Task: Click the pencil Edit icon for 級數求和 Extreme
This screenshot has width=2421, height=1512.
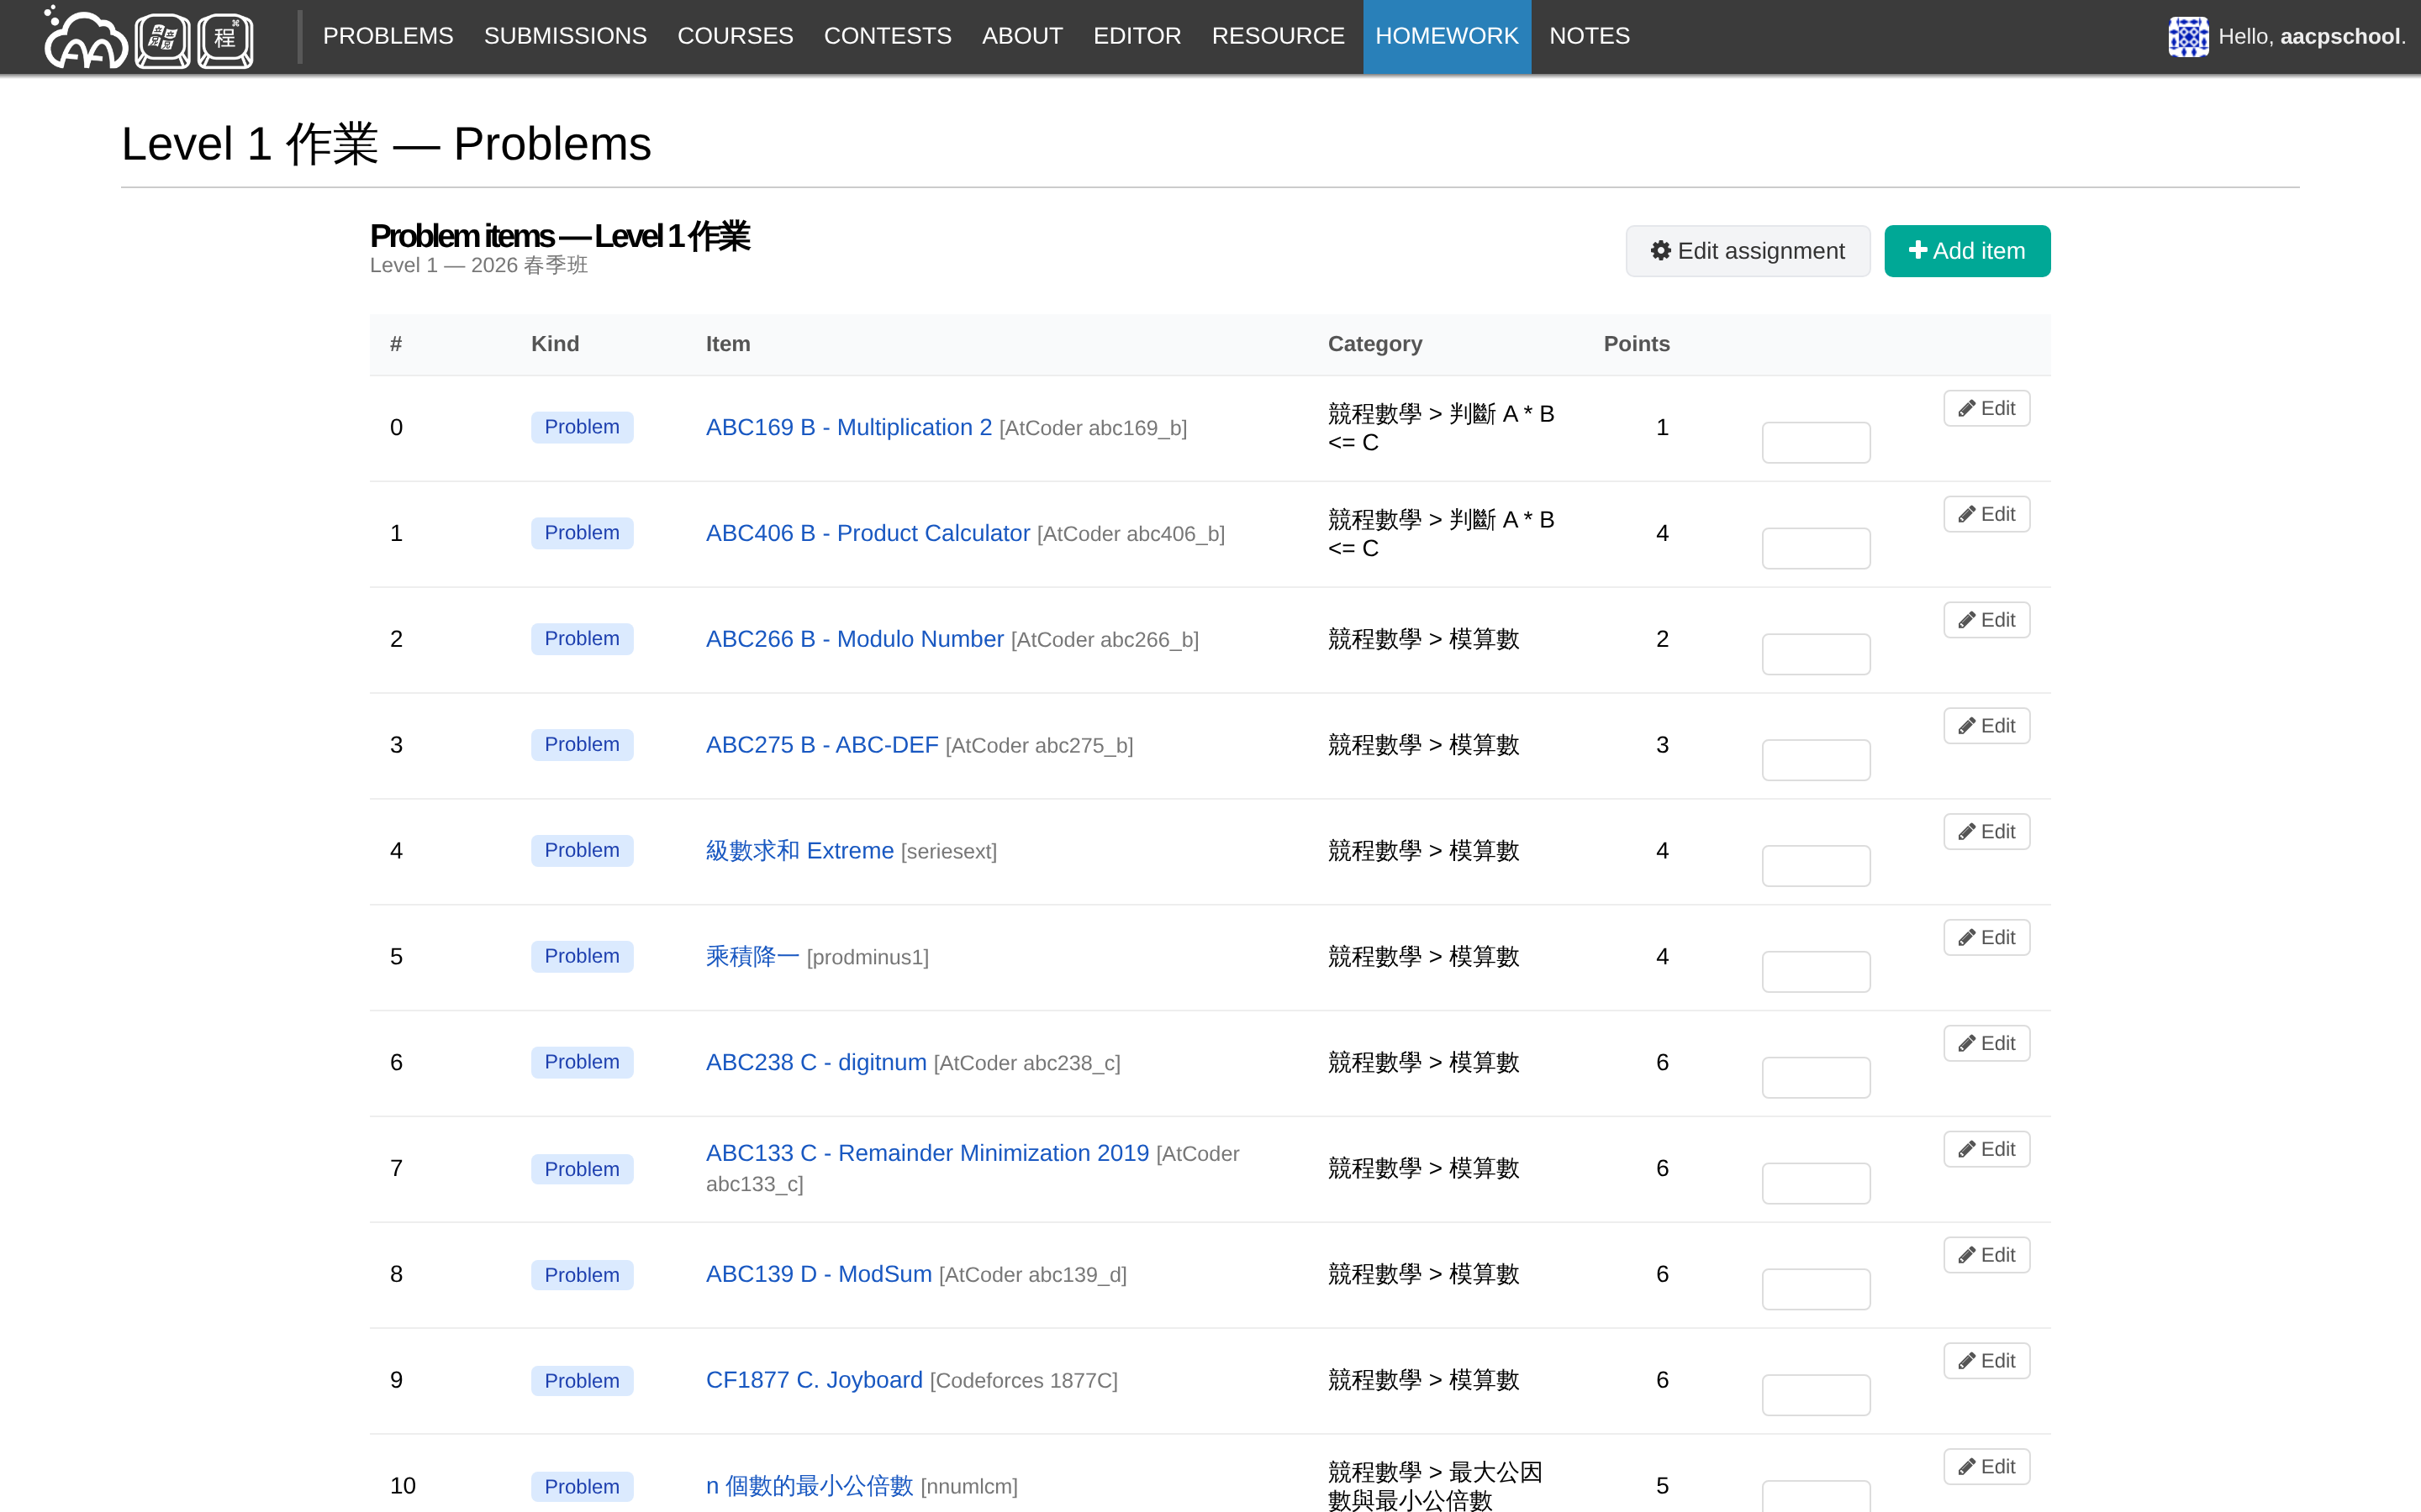Action: pos(1966,831)
